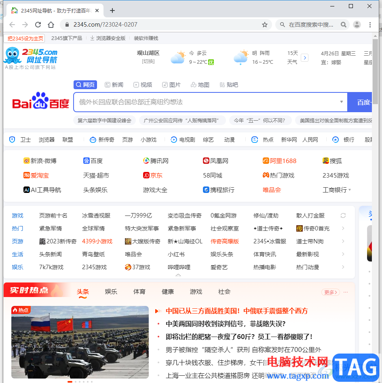Screen dimensions: 382x383
Task: Expand the 热门 row arrow
Action: [x=343, y=228]
